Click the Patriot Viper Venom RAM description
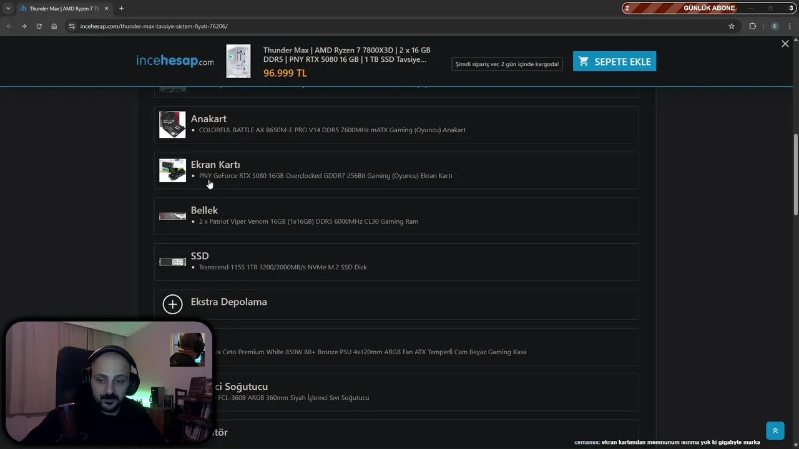This screenshot has width=799, height=449. [x=308, y=221]
